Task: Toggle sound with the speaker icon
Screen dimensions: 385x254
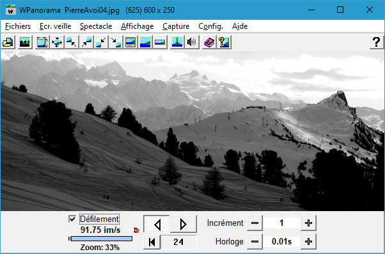Action: [x=192, y=42]
